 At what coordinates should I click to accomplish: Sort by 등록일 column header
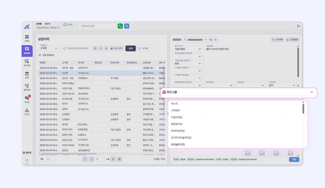49,62
